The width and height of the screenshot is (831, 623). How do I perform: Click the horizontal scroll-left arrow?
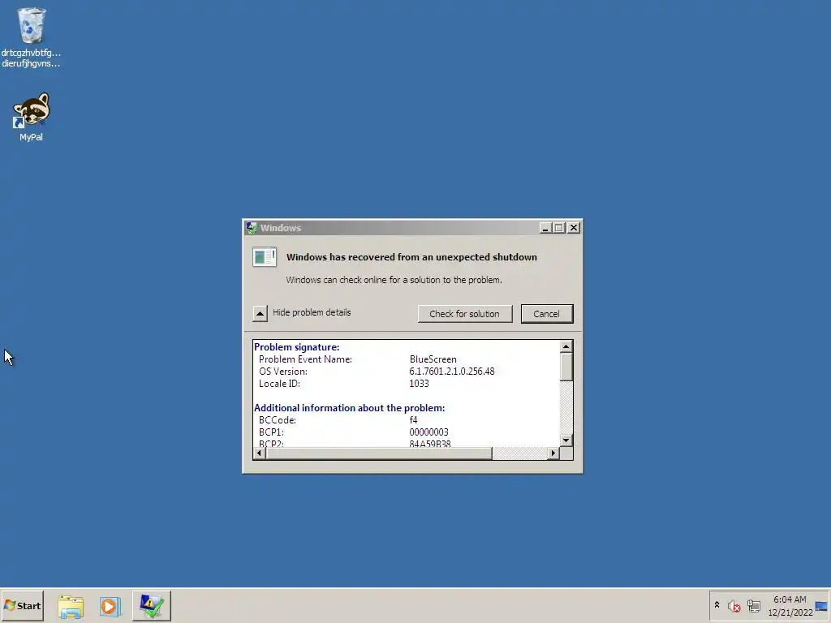[x=259, y=453]
